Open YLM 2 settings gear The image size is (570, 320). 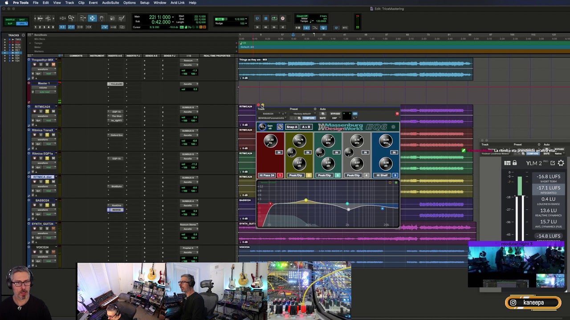click(561, 163)
